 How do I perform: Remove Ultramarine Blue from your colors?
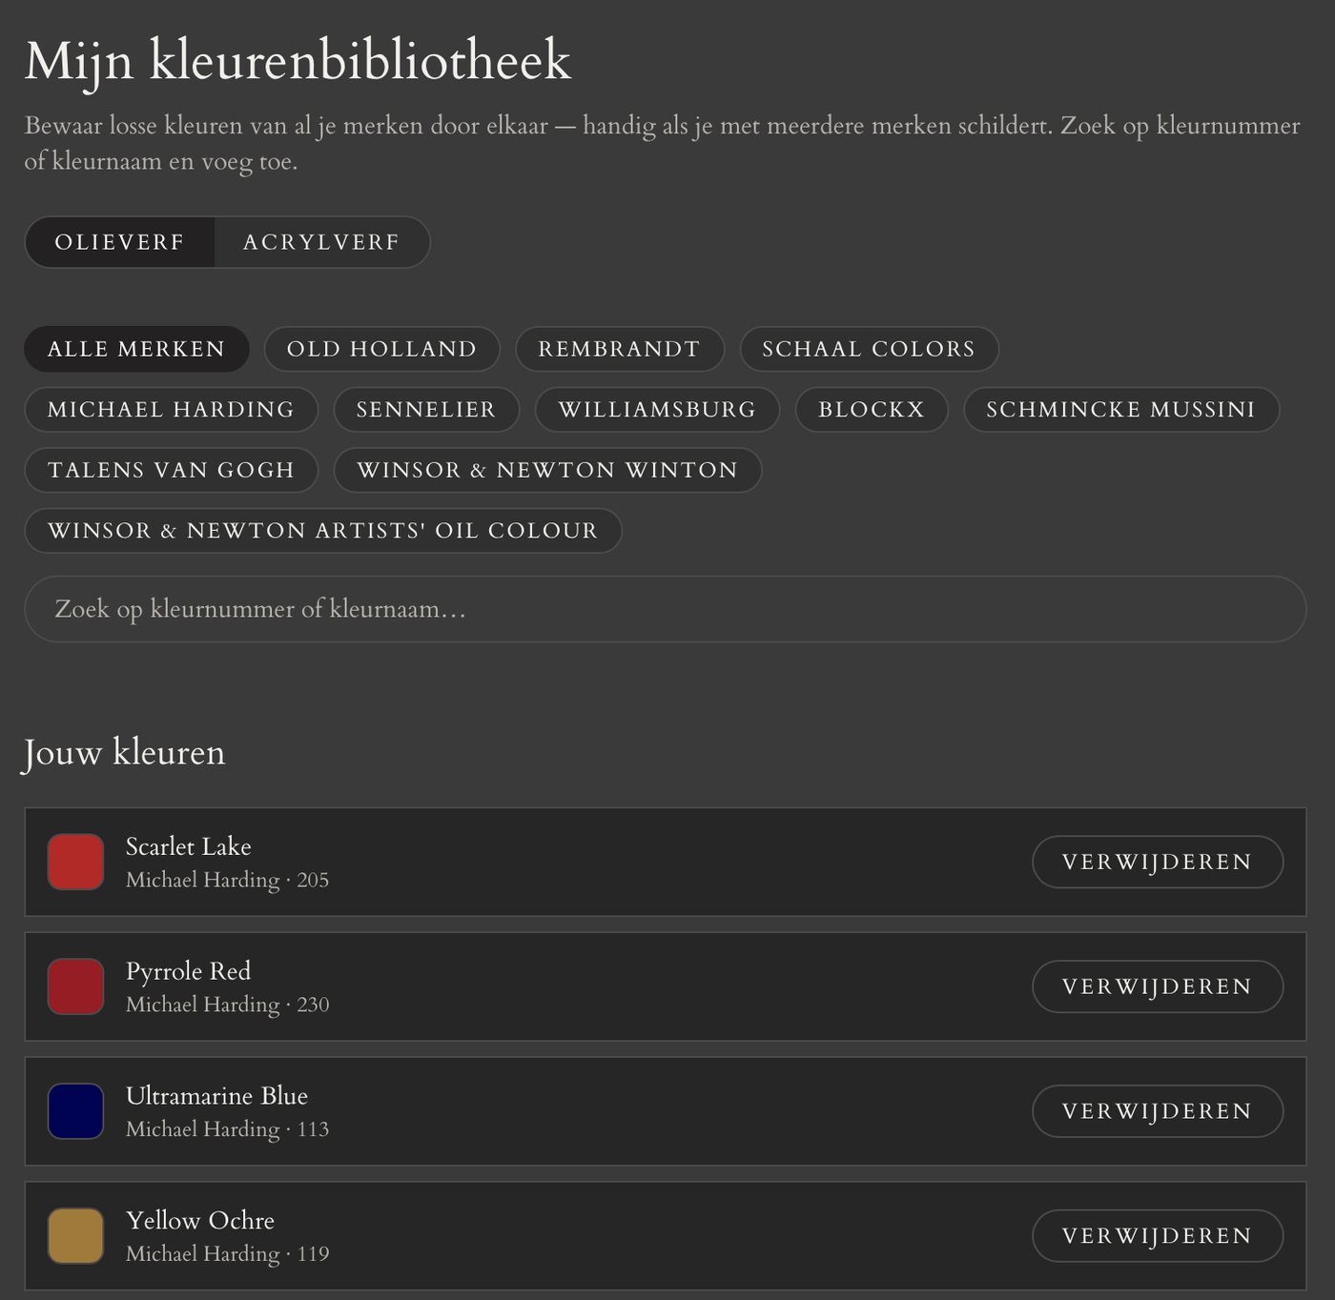tap(1157, 1111)
